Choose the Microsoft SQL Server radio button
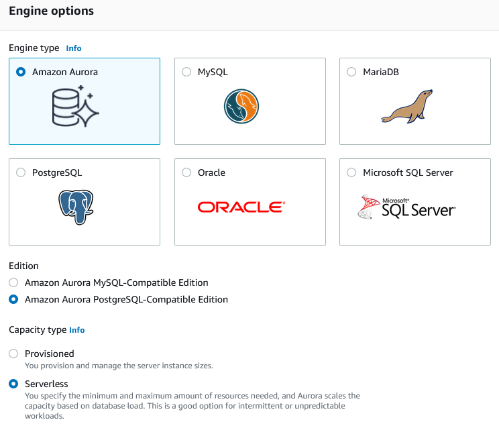This screenshot has width=499, height=426. (x=351, y=172)
